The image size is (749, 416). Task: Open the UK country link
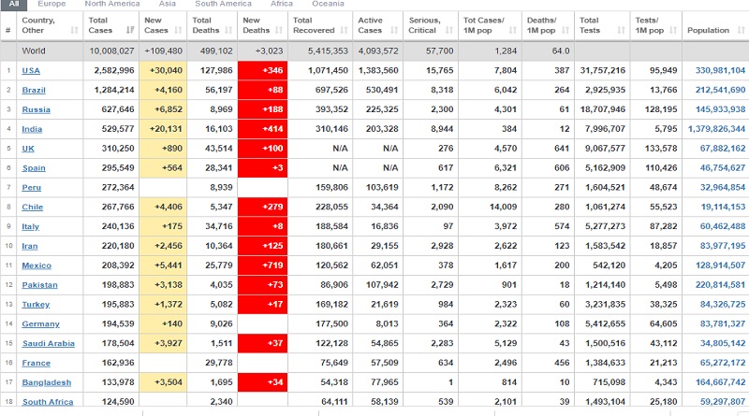(x=28, y=149)
